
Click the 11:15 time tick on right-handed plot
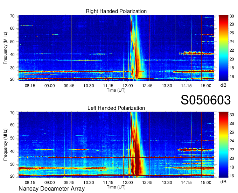[108, 86]
